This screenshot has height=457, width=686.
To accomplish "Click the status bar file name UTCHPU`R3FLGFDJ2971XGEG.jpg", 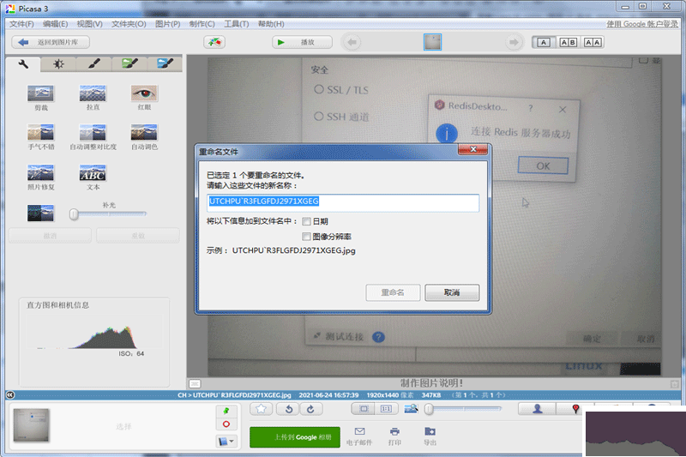I will point(242,395).
